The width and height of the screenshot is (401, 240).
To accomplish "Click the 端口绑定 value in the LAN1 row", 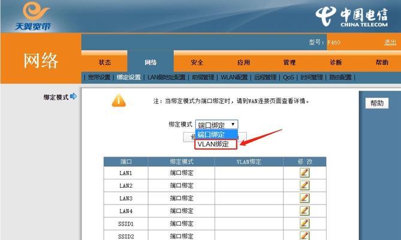I will tap(182, 173).
